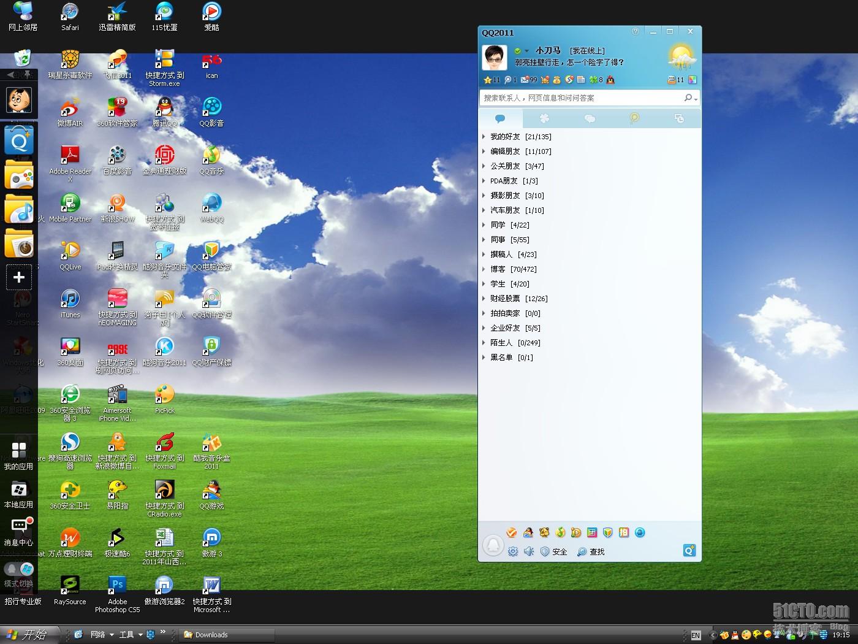This screenshot has height=644, width=858.
Task: Open the QQ PC Manager shield icon in app bar
Action: [608, 532]
